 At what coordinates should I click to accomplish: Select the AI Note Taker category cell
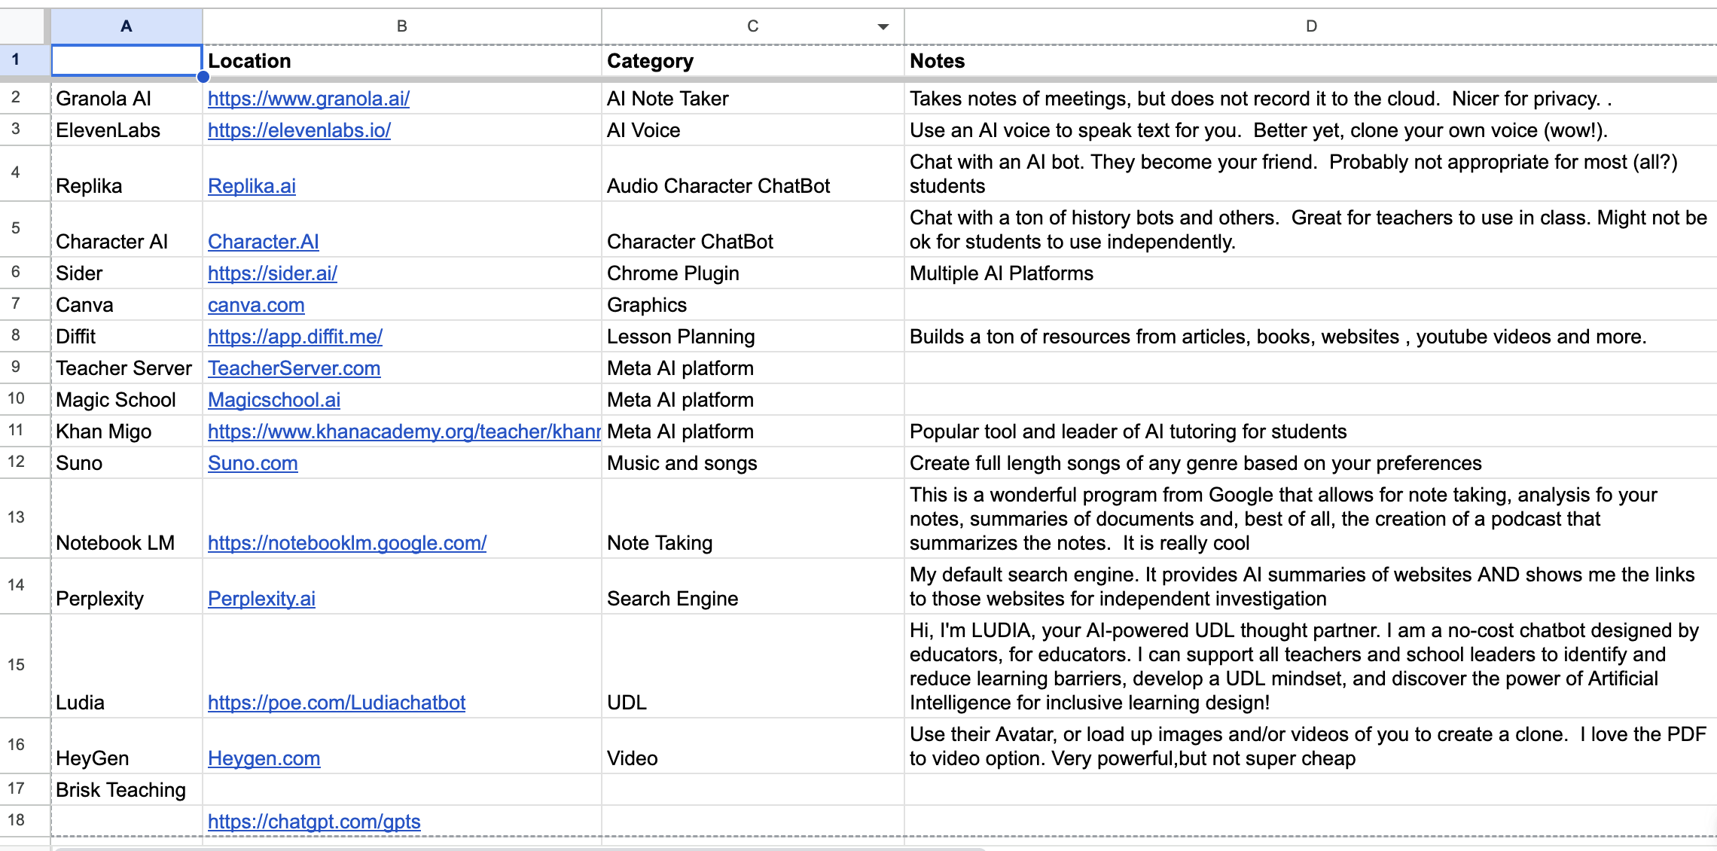pos(752,99)
